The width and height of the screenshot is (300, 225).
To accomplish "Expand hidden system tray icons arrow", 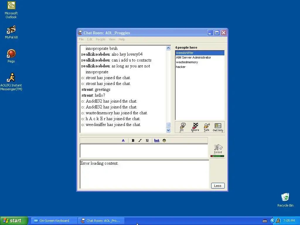I will click(272, 221).
